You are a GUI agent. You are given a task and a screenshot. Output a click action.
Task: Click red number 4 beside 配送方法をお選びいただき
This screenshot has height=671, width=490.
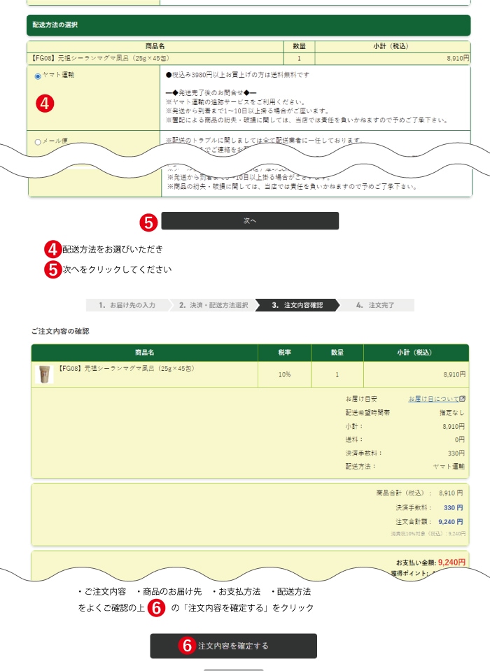tap(53, 249)
